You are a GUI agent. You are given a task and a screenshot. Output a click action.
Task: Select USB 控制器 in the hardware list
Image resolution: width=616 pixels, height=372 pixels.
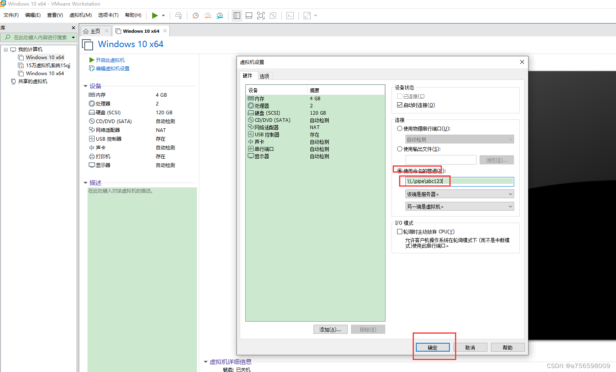pyautogui.click(x=315, y=135)
